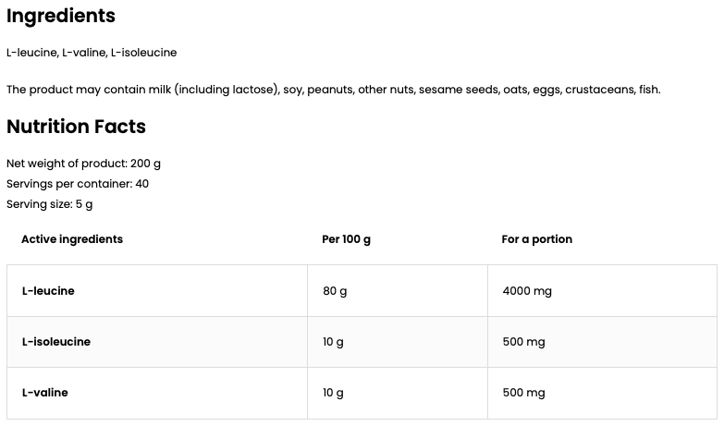Viewport: 724px width, 426px height.
Task: Select the L-isoleucine row label in table
Action: pos(56,342)
